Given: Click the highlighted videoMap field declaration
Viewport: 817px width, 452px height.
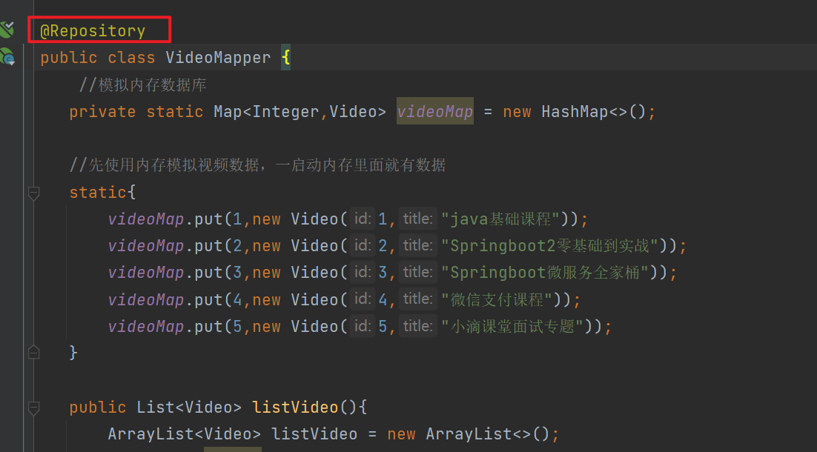Looking at the screenshot, I should click(x=435, y=111).
